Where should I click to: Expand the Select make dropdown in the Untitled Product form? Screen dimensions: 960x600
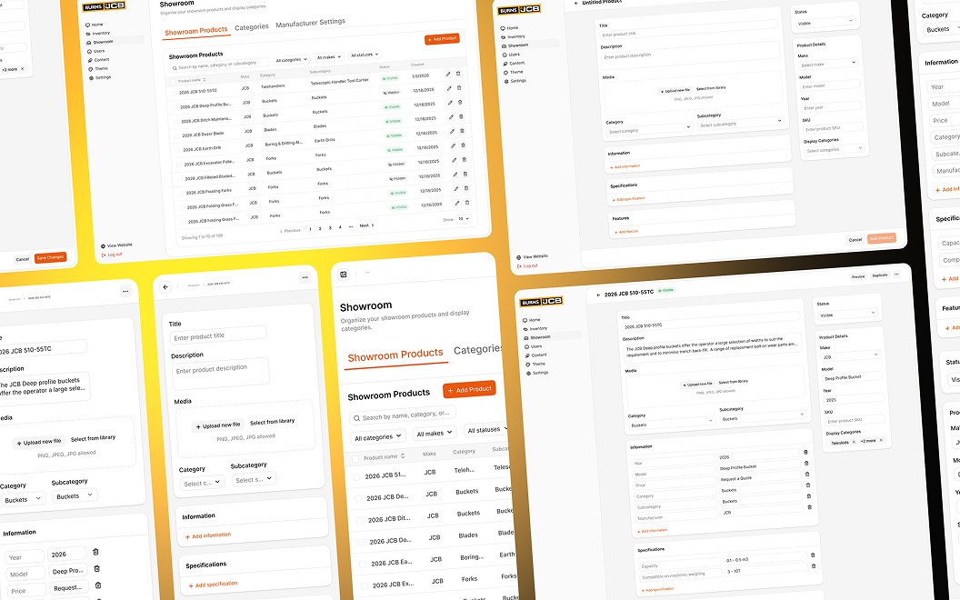(828, 64)
